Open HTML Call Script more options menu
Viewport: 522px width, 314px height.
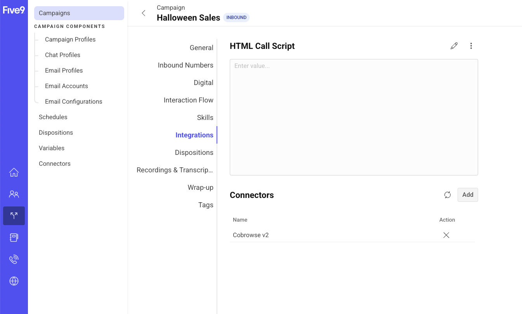point(471,46)
